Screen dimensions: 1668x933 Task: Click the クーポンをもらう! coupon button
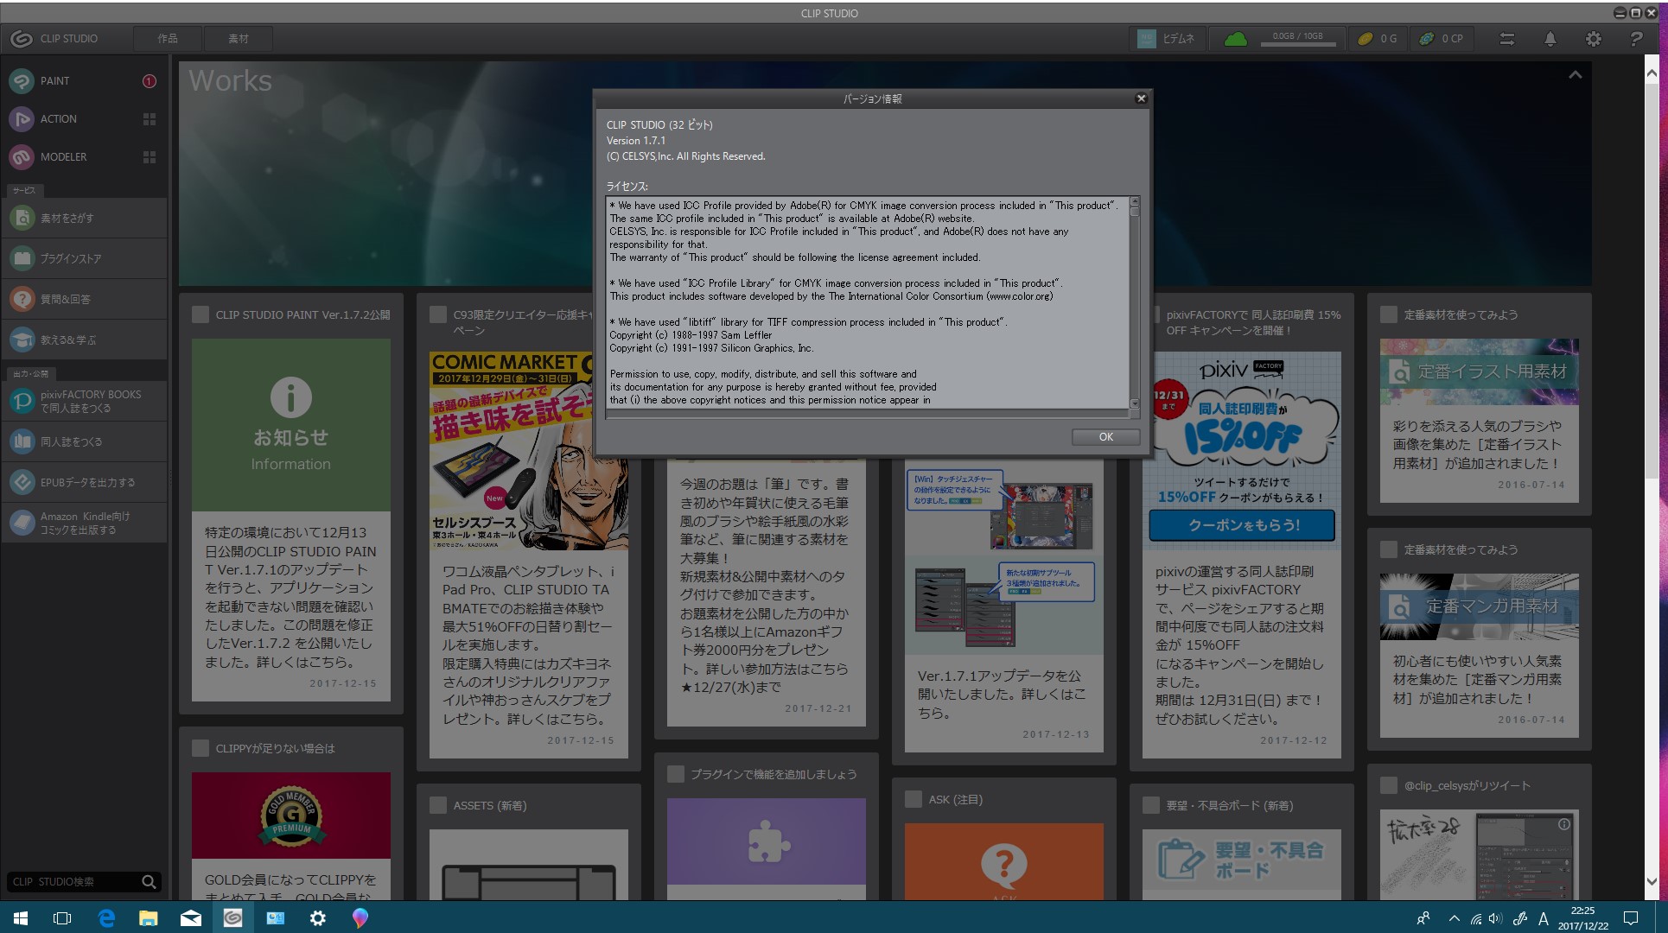point(1242,525)
